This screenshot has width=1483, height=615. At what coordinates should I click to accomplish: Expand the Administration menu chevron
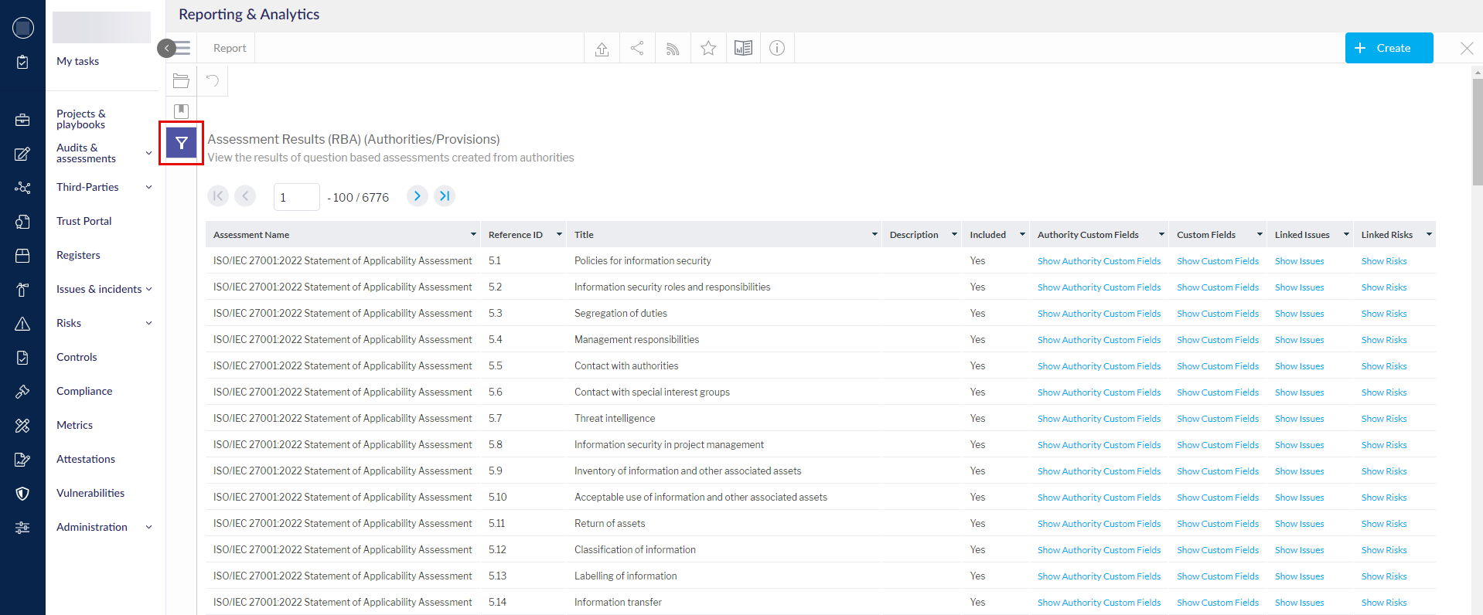(x=149, y=527)
